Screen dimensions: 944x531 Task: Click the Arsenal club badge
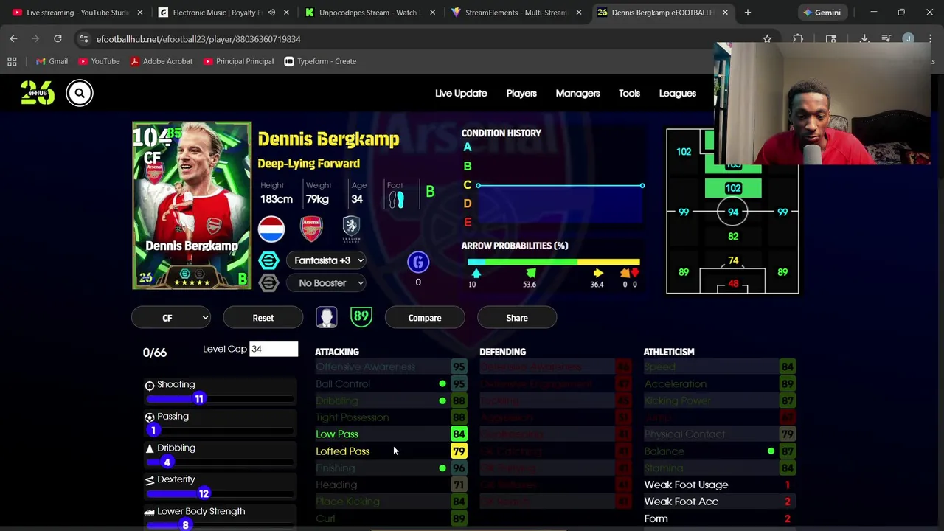pyautogui.click(x=312, y=229)
